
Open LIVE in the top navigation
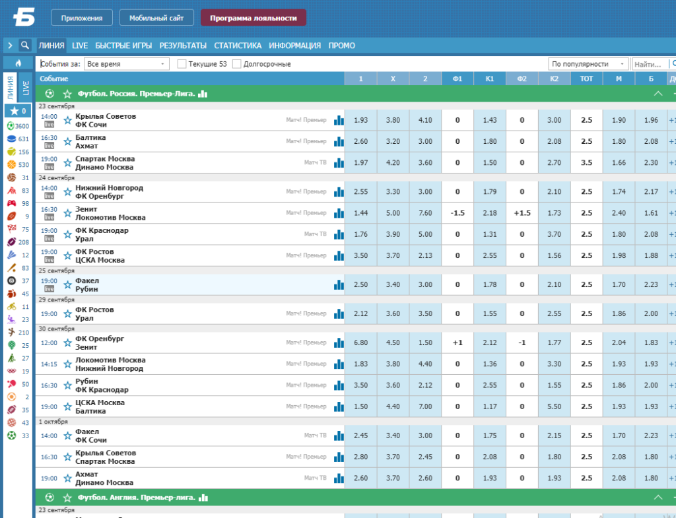pos(80,46)
